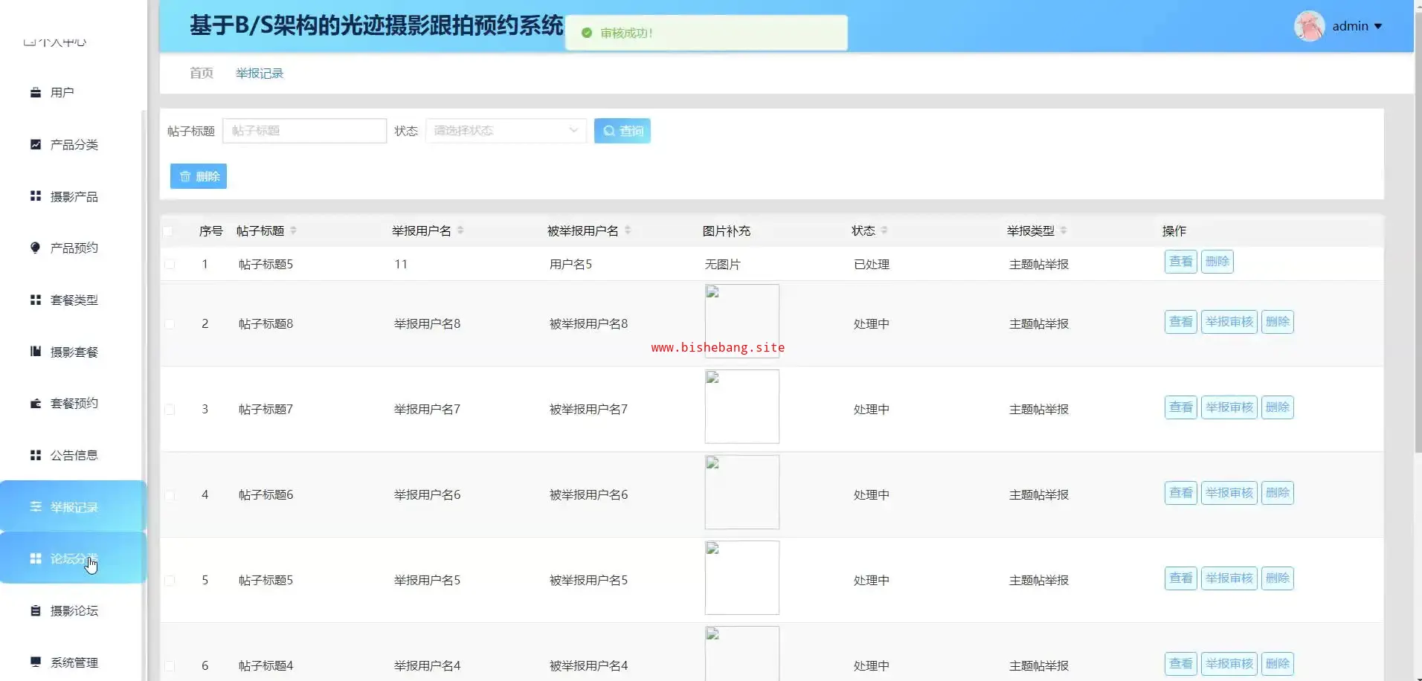Click the 查询 search button

click(x=622, y=131)
